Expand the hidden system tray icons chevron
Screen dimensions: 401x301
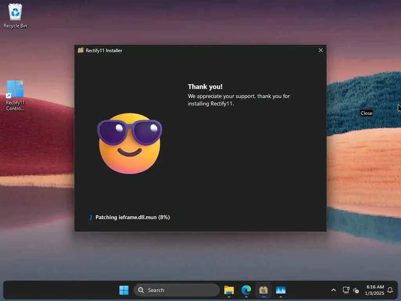pos(334,290)
